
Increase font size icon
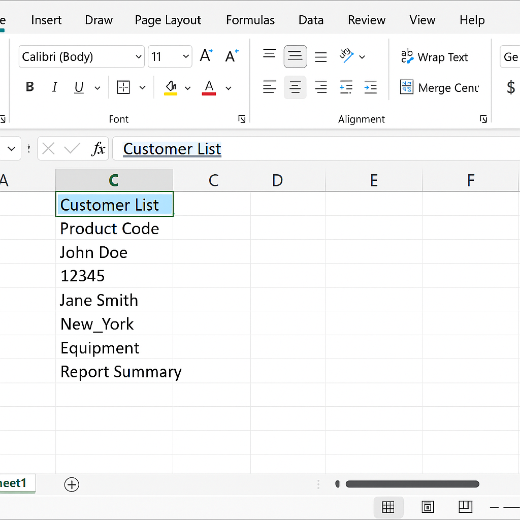click(206, 55)
